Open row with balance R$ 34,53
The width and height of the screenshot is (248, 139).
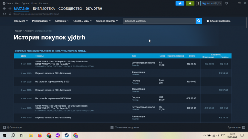(123, 73)
